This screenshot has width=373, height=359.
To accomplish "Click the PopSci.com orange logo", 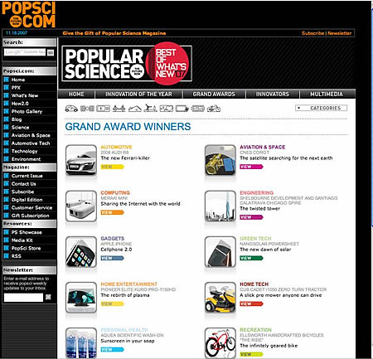I will point(29,15).
